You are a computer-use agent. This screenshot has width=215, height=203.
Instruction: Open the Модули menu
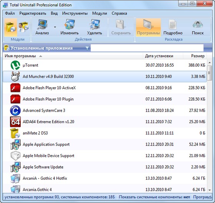click(x=99, y=13)
